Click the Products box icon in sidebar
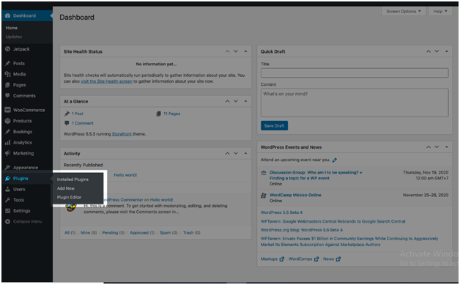The image size is (460, 285). coord(7,121)
